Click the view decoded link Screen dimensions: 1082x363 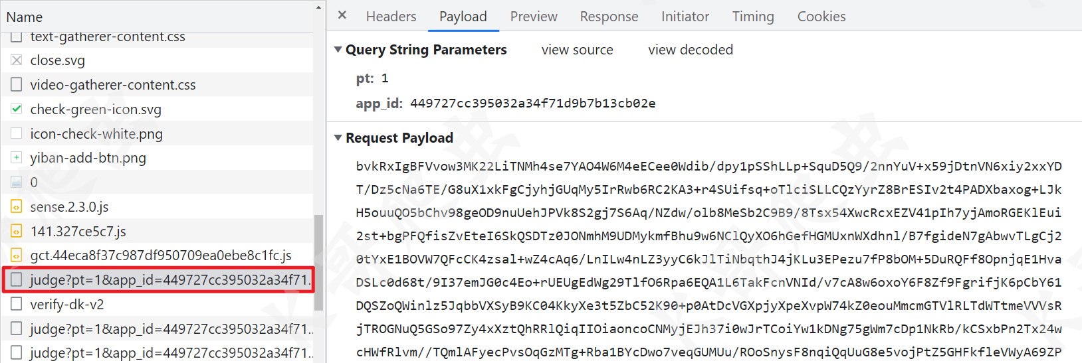pyautogui.click(x=691, y=50)
